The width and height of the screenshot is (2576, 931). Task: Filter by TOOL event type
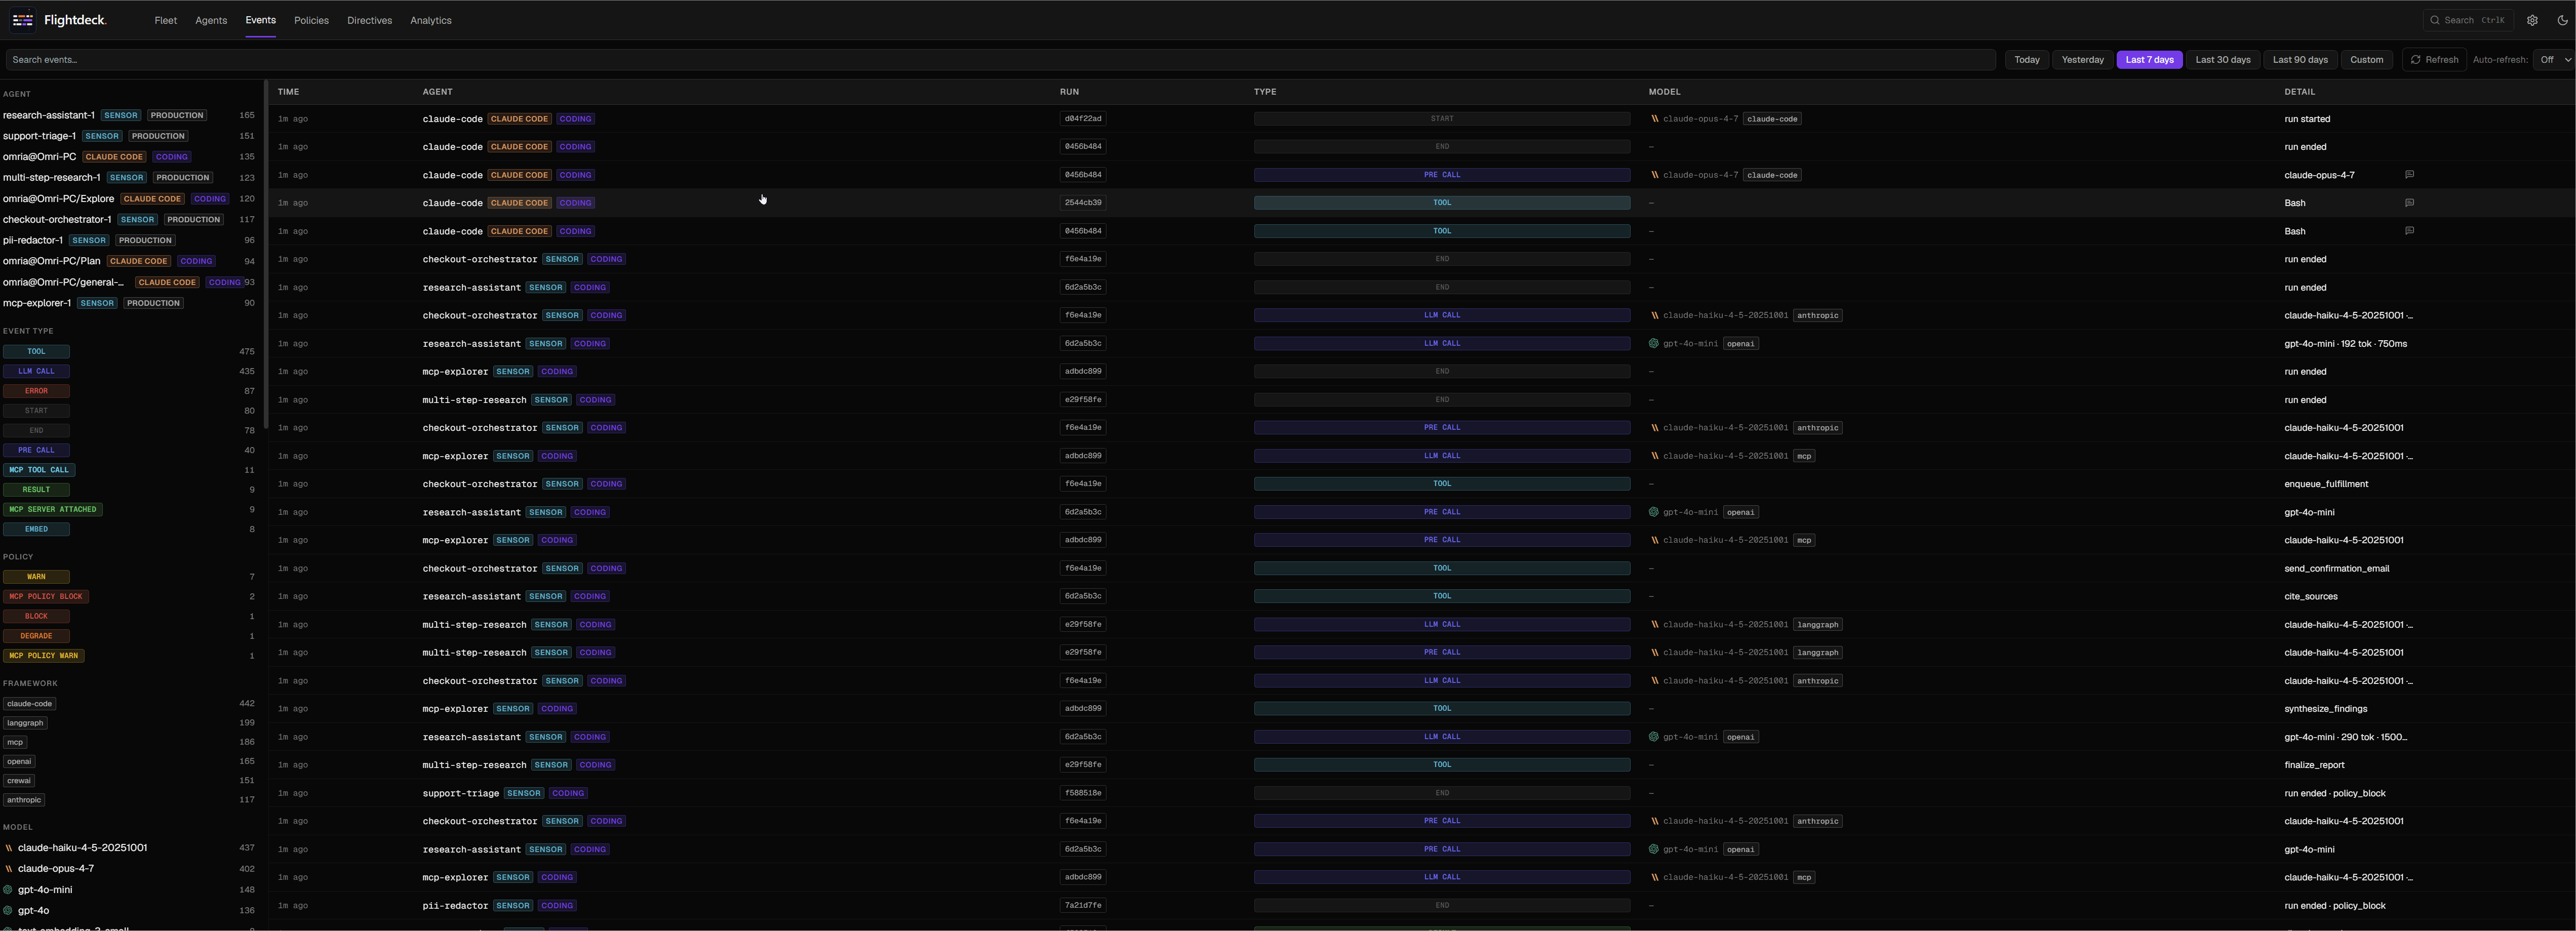coord(36,352)
